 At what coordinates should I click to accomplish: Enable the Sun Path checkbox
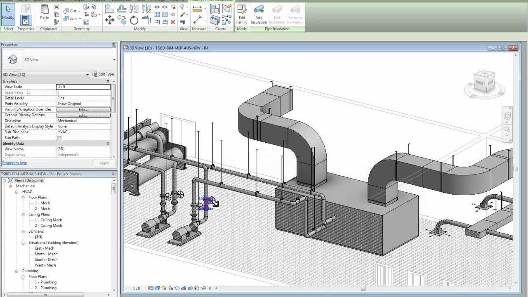click(x=59, y=138)
